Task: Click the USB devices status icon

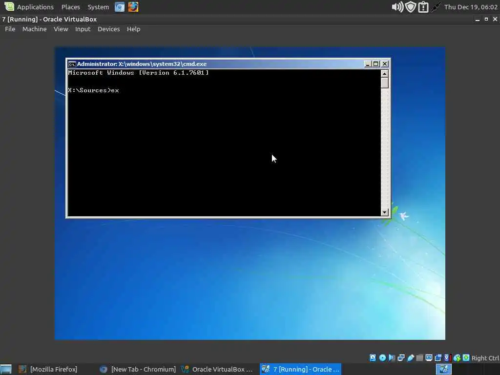Action: point(410,358)
